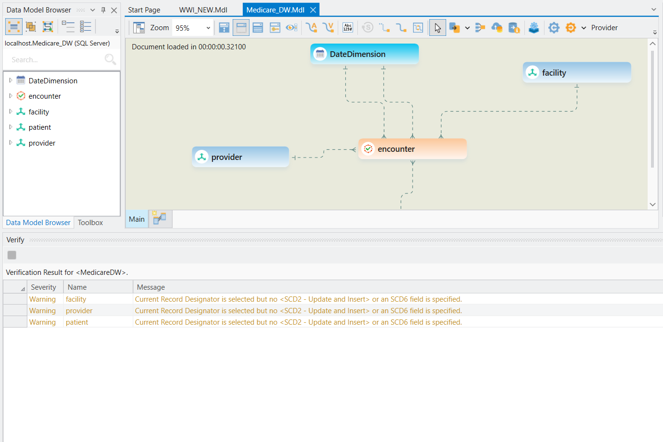Click the Main diagram tab button
The width and height of the screenshot is (663, 442).
tap(137, 219)
